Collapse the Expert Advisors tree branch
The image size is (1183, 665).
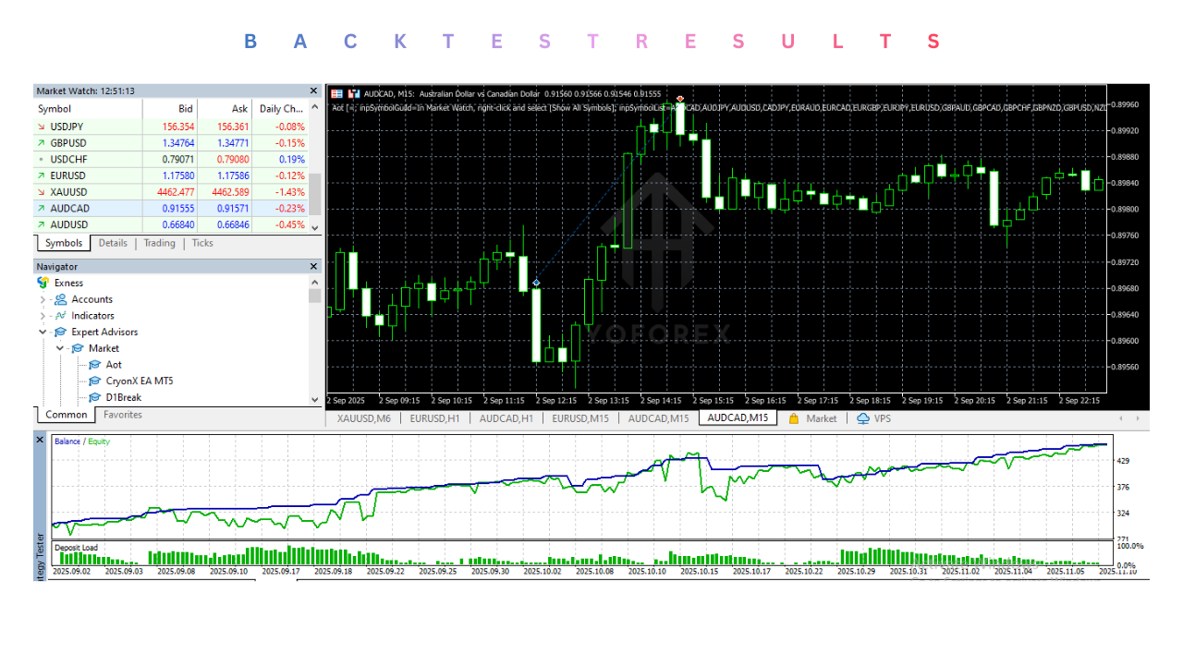pyautogui.click(x=44, y=332)
